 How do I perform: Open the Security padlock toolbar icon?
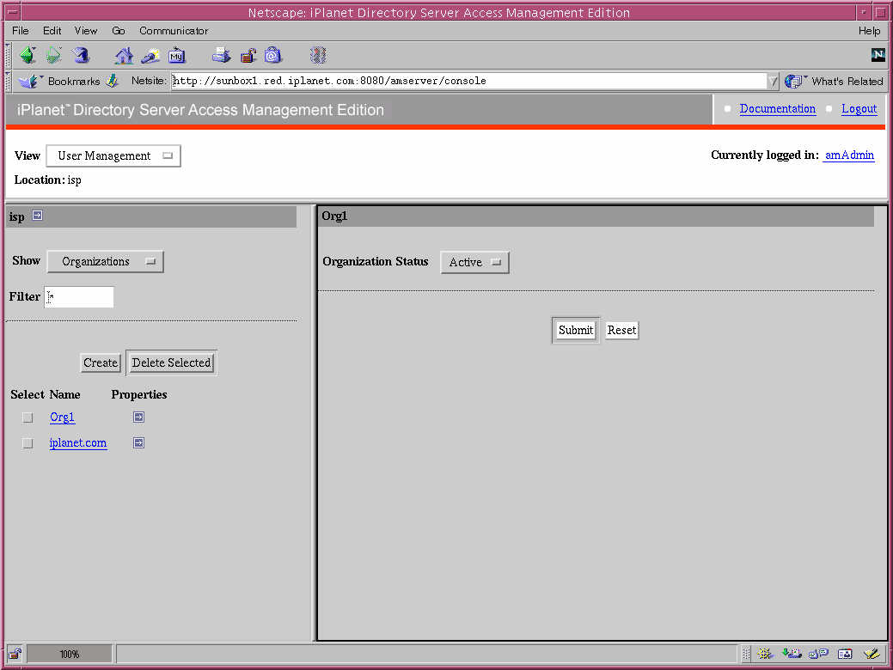248,55
